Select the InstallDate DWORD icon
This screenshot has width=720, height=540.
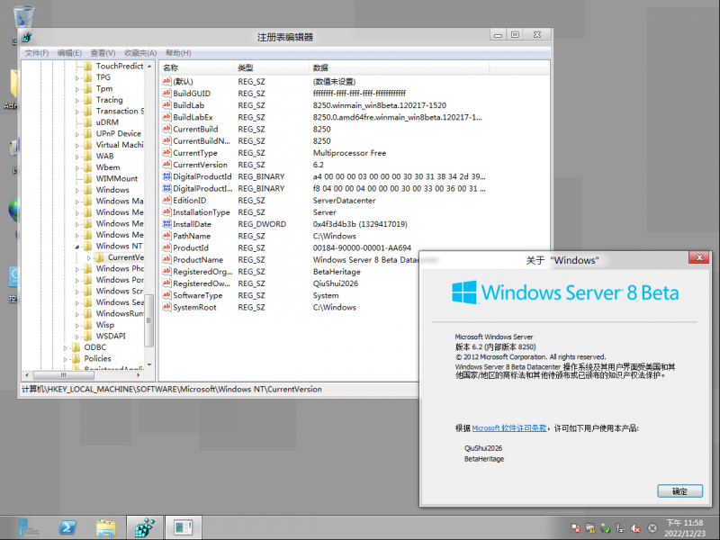coord(166,224)
